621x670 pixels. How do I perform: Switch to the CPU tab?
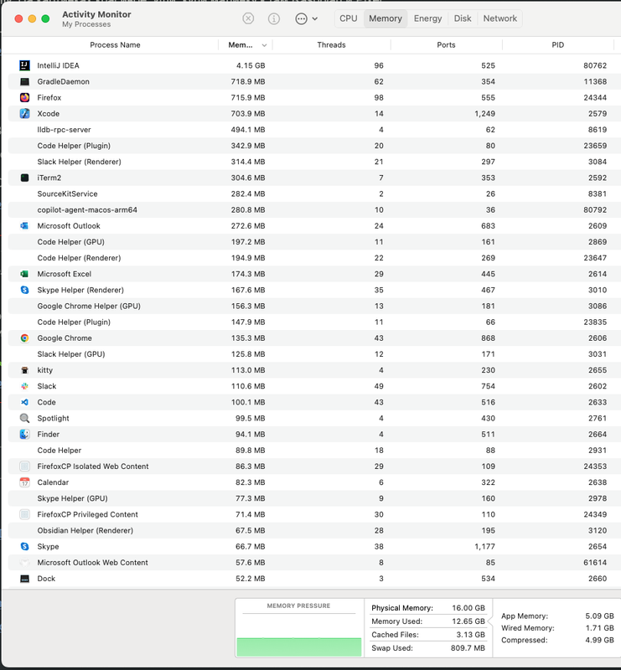(348, 18)
